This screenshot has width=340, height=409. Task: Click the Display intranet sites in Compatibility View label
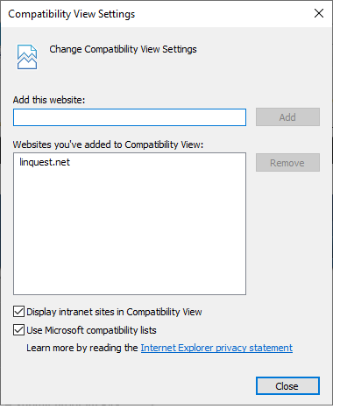pyautogui.click(x=114, y=312)
